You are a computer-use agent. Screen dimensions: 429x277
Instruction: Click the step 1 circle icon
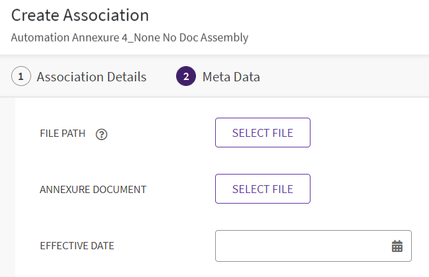pyautogui.click(x=21, y=77)
